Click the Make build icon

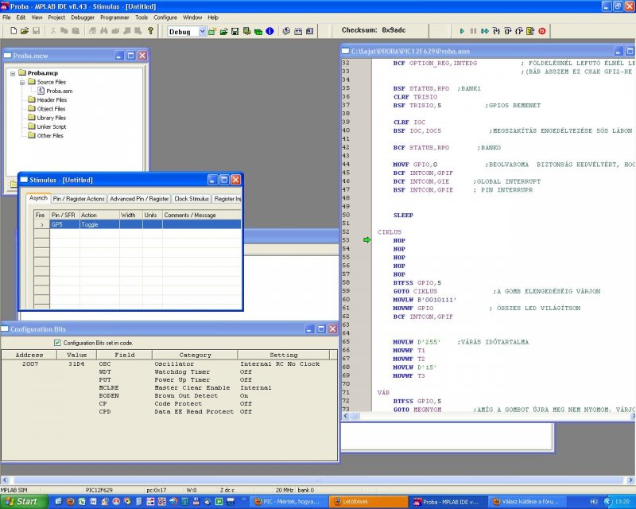click(x=286, y=31)
